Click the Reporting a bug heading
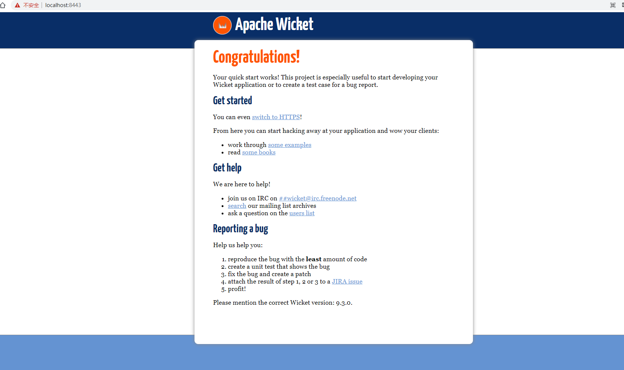Viewport: 624px width, 370px height. tap(241, 229)
